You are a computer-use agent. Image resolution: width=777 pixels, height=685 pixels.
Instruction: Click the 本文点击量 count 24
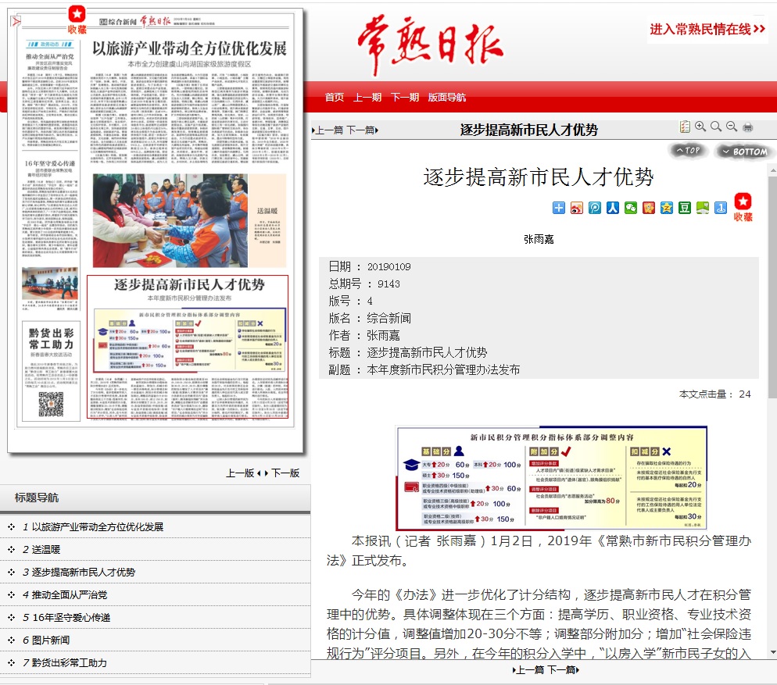point(745,394)
